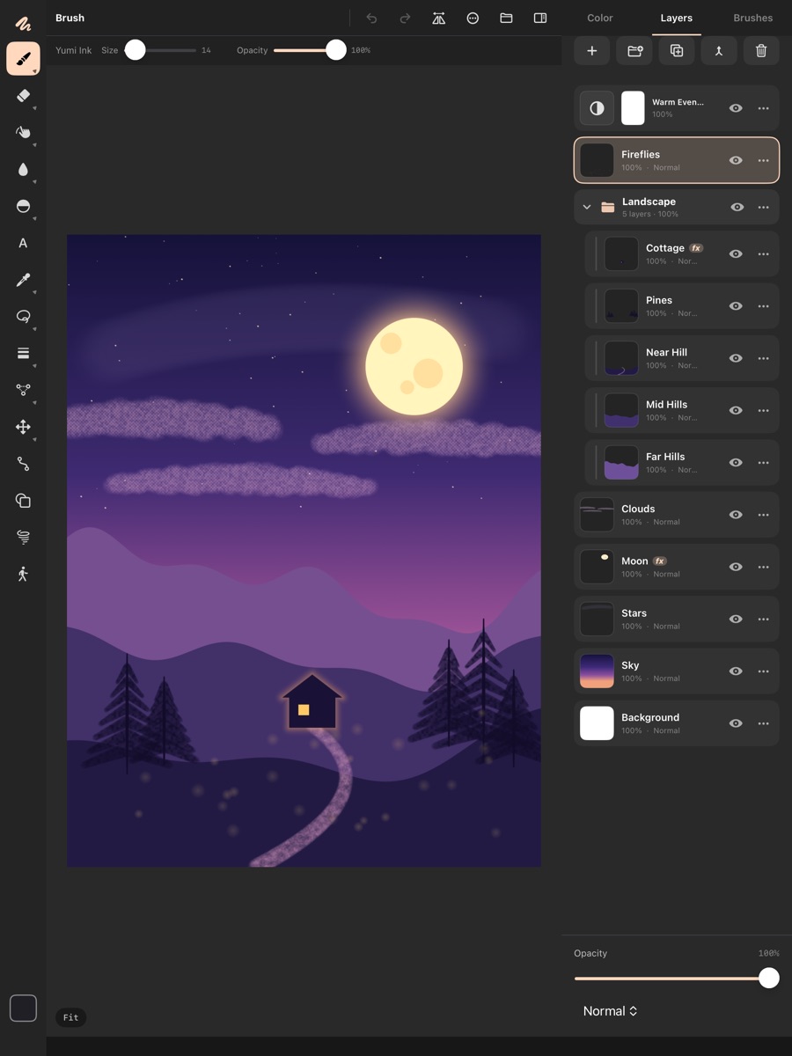This screenshot has width=792, height=1056.
Task: Open the Normal blend mode dropdown
Action: [x=611, y=1011]
